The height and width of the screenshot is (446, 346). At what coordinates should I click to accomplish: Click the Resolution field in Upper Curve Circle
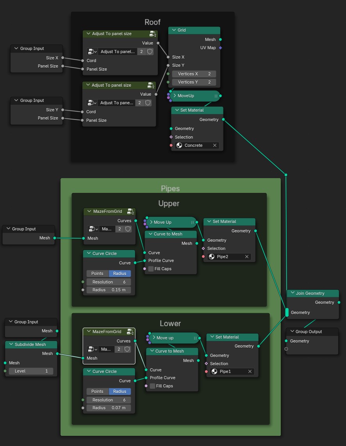click(x=109, y=282)
